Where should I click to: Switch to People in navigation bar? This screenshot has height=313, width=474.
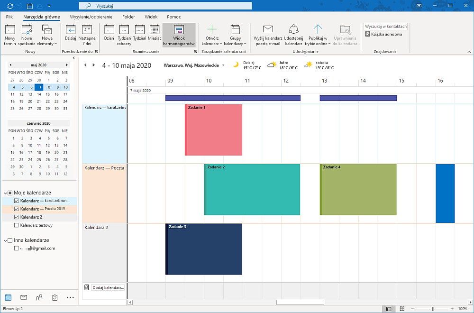(x=39, y=297)
